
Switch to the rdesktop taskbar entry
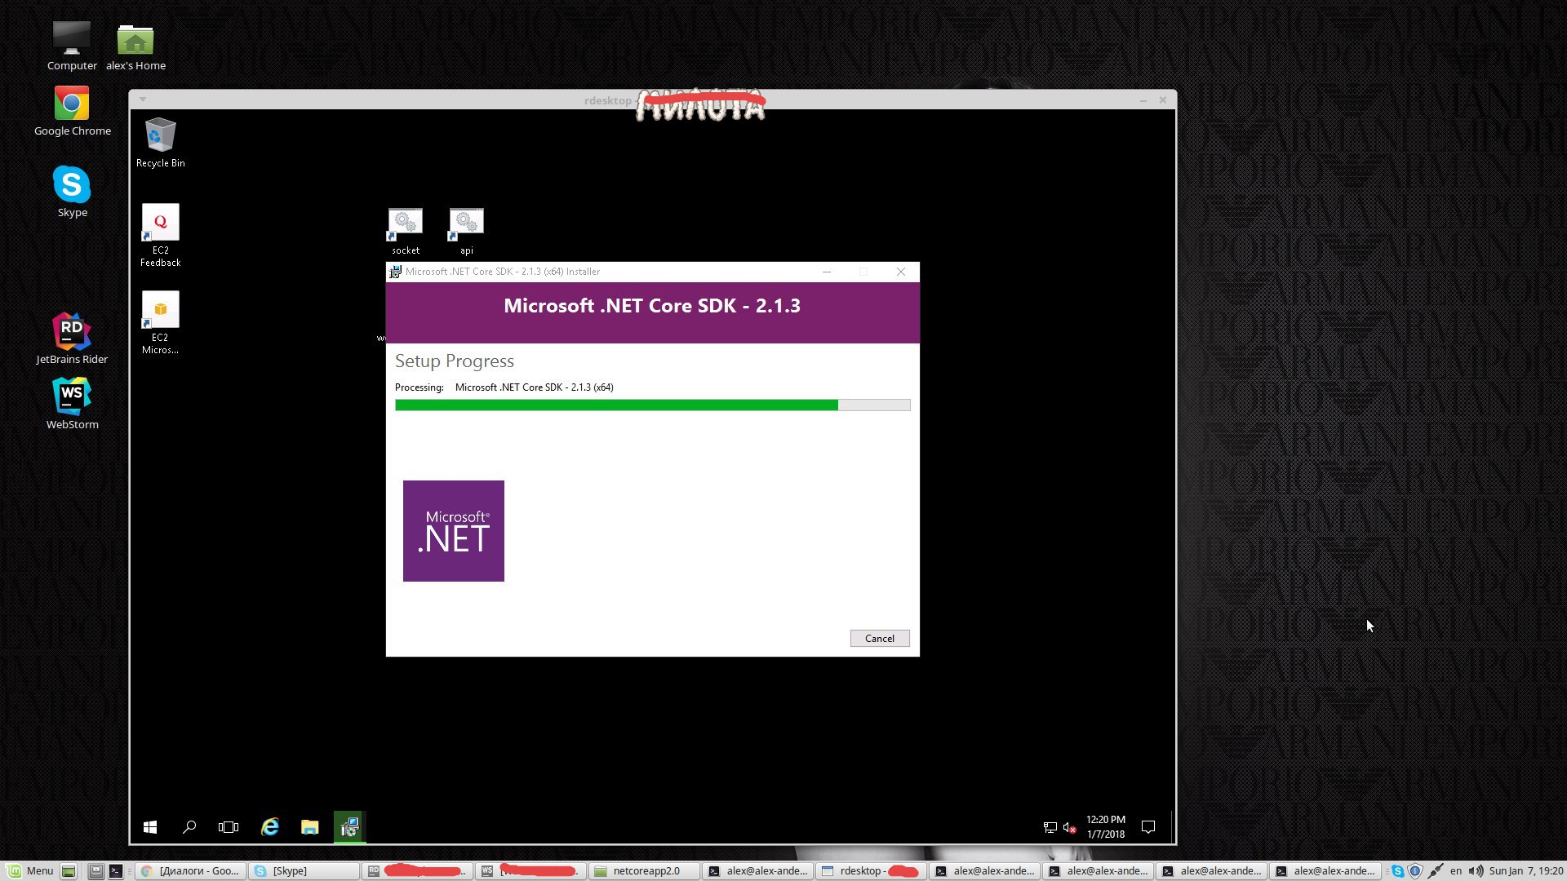coord(871,870)
